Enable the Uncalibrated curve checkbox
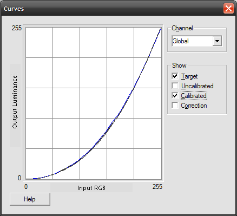This screenshot has height=216, width=237. coord(175,86)
